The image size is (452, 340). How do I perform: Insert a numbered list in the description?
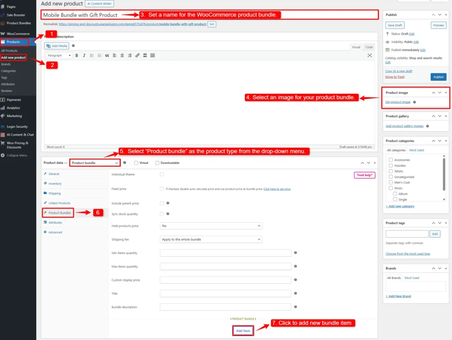pyautogui.click(x=99, y=55)
